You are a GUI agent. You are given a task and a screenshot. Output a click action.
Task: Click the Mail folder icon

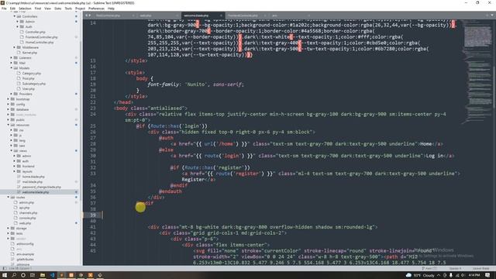[15, 63]
